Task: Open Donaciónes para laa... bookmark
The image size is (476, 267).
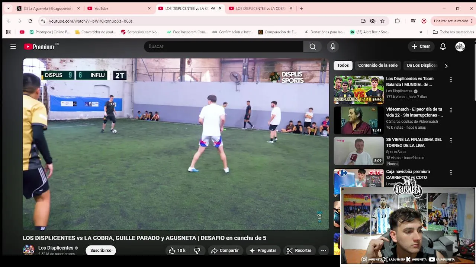Action: (324, 32)
